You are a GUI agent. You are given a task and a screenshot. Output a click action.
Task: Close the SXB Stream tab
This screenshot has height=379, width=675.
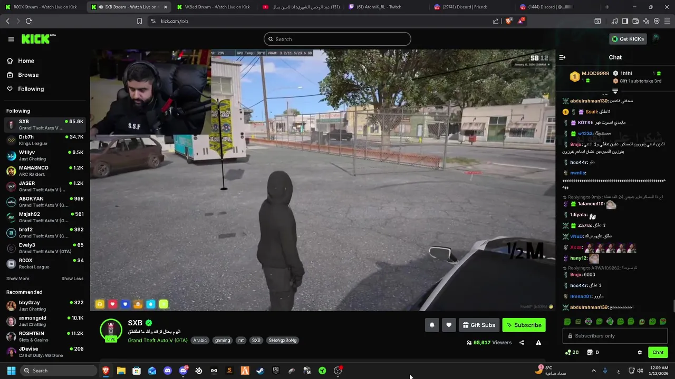166,7
